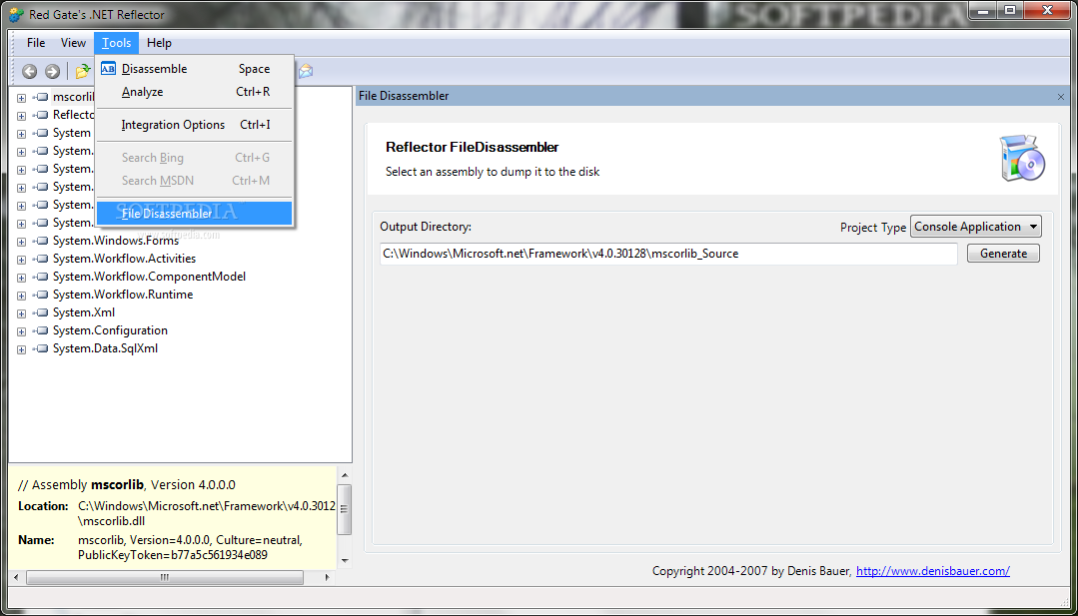The image size is (1078, 616).
Task: Click the mscorlib.dll location text
Action: click(111, 520)
